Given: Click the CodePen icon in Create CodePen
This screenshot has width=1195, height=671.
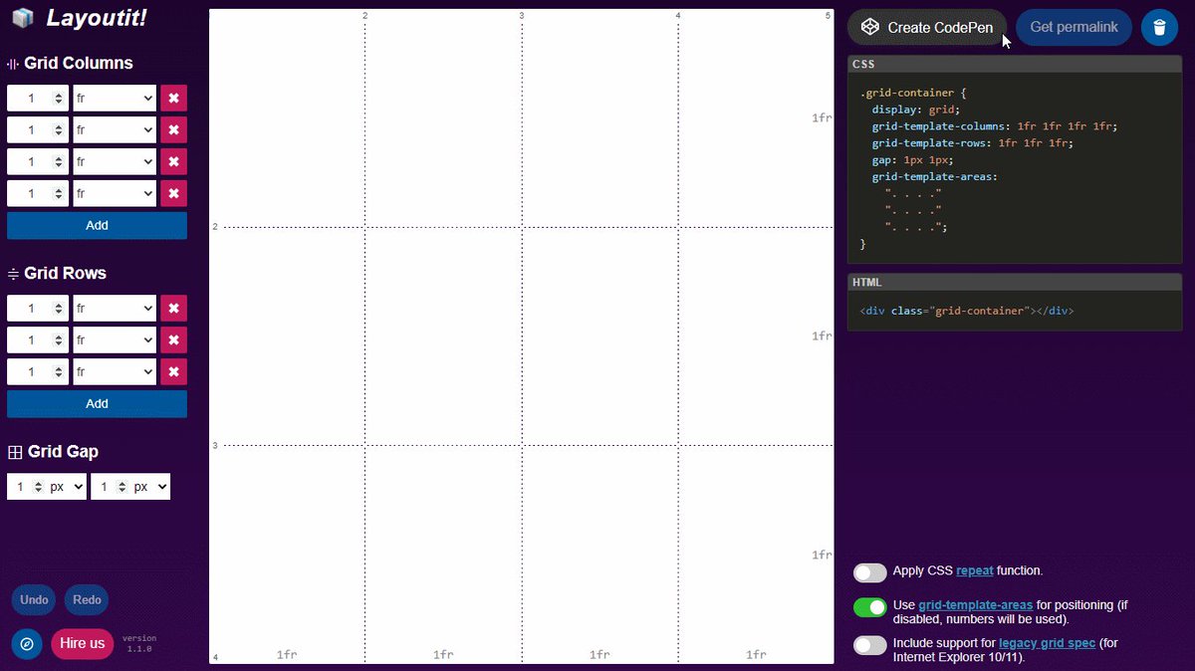Looking at the screenshot, I should point(870,27).
